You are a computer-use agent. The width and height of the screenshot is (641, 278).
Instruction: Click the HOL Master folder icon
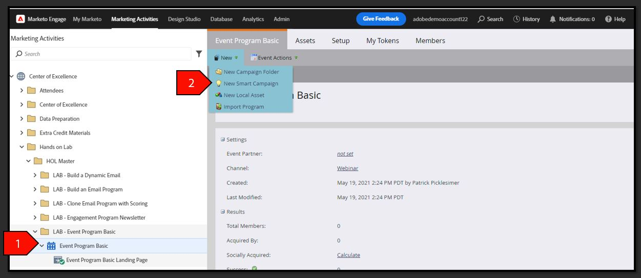click(38, 161)
